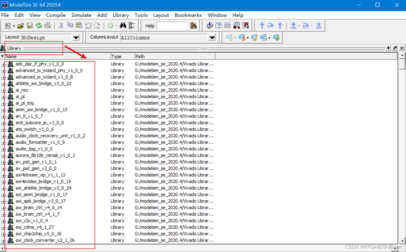Click the vertical scrollbar up arrow
406x252 pixels.
click(402, 56)
